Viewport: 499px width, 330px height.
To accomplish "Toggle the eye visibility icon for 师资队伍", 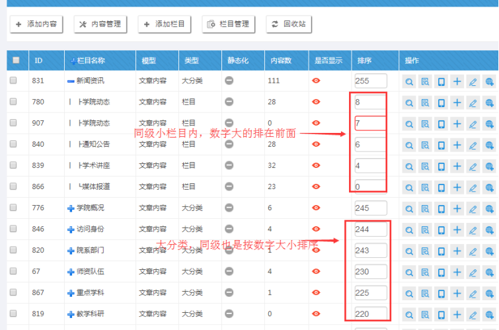I will [x=316, y=271].
